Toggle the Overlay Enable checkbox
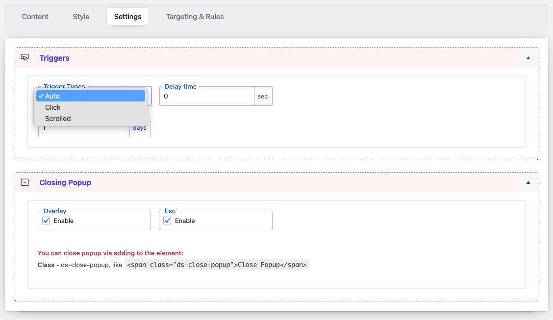The height and width of the screenshot is (320, 553). pyautogui.click(x=46, y=221)
